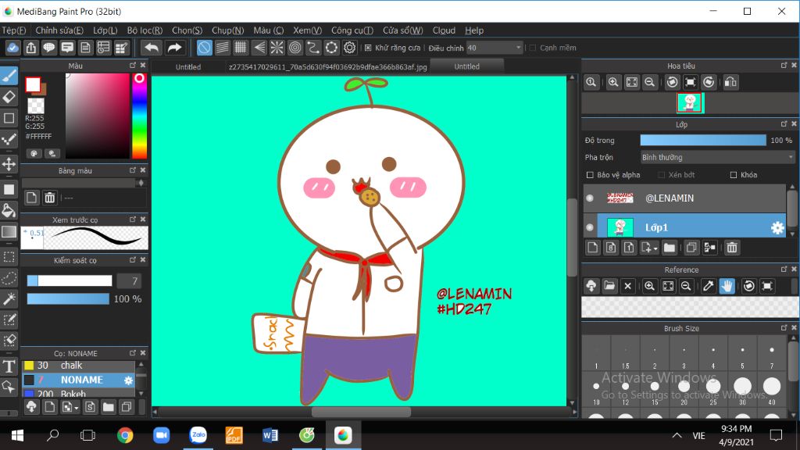Open the Bộ lọc(R) menu
The width and height of the screenshot is (800, 450).
tap(145, 30)
